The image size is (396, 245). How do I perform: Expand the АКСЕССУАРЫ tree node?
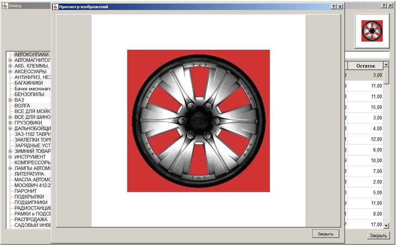10,71
